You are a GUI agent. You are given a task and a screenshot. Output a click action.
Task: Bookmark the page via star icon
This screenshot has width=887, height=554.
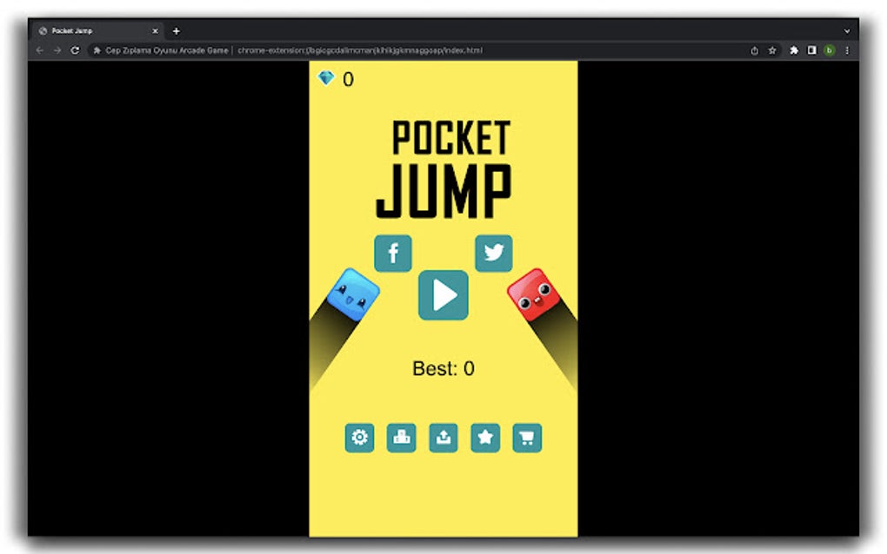coord(772,50)
